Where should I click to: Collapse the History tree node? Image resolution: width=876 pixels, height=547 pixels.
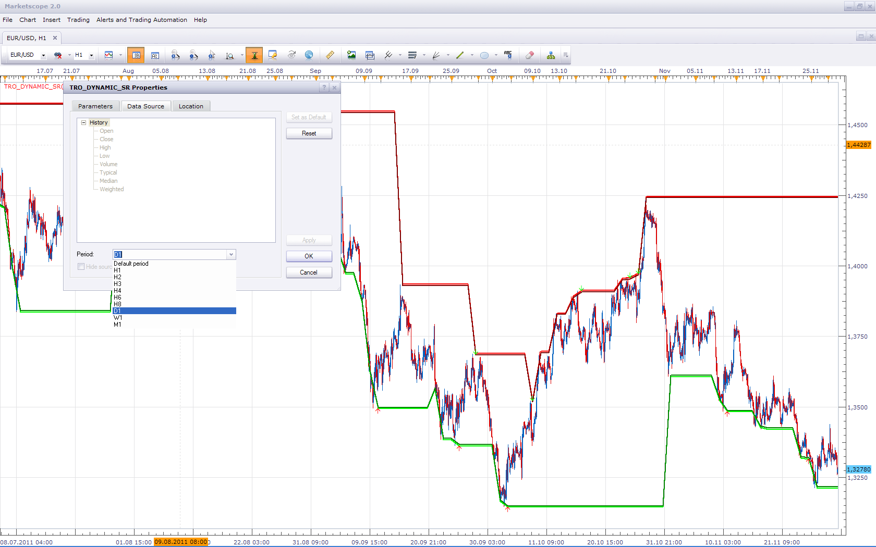pos(83,123)
